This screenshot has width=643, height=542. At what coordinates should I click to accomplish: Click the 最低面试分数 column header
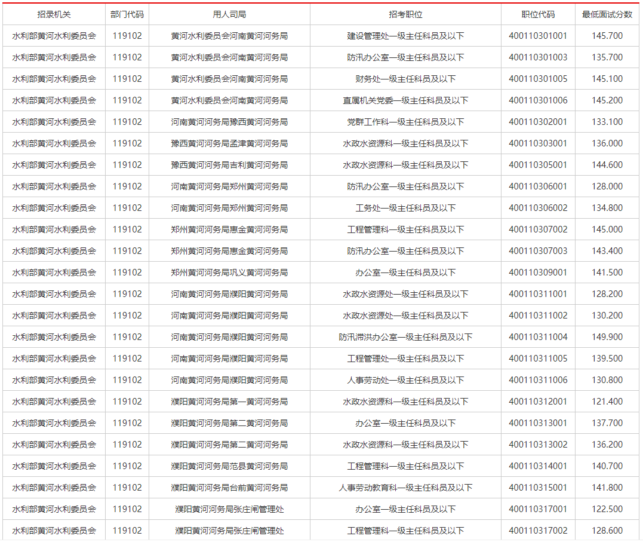pos(607,14)
